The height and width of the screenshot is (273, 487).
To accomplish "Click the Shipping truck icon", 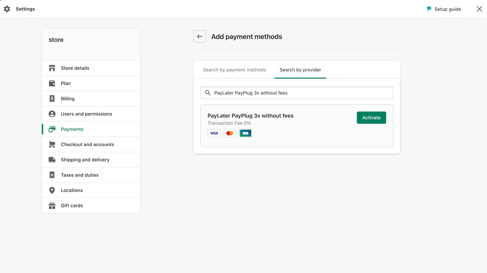I will pyautogui.click(x=52, y=160).
